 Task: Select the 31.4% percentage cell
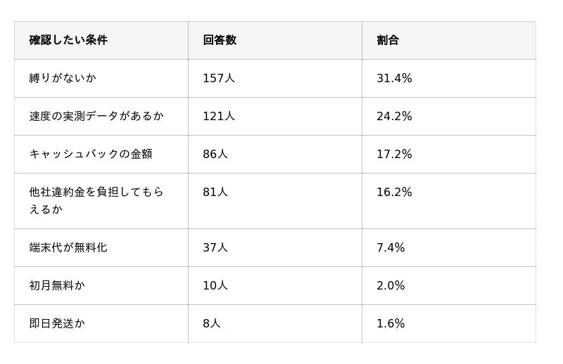tap(394, 78)
